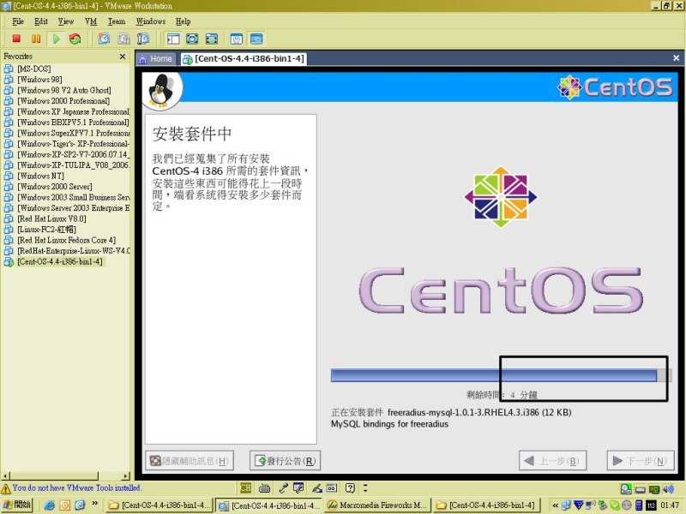Select [Red Hat Linux V8.0] favorite
The height and width of the screenshot is (514, 686).
click(51, 218)
